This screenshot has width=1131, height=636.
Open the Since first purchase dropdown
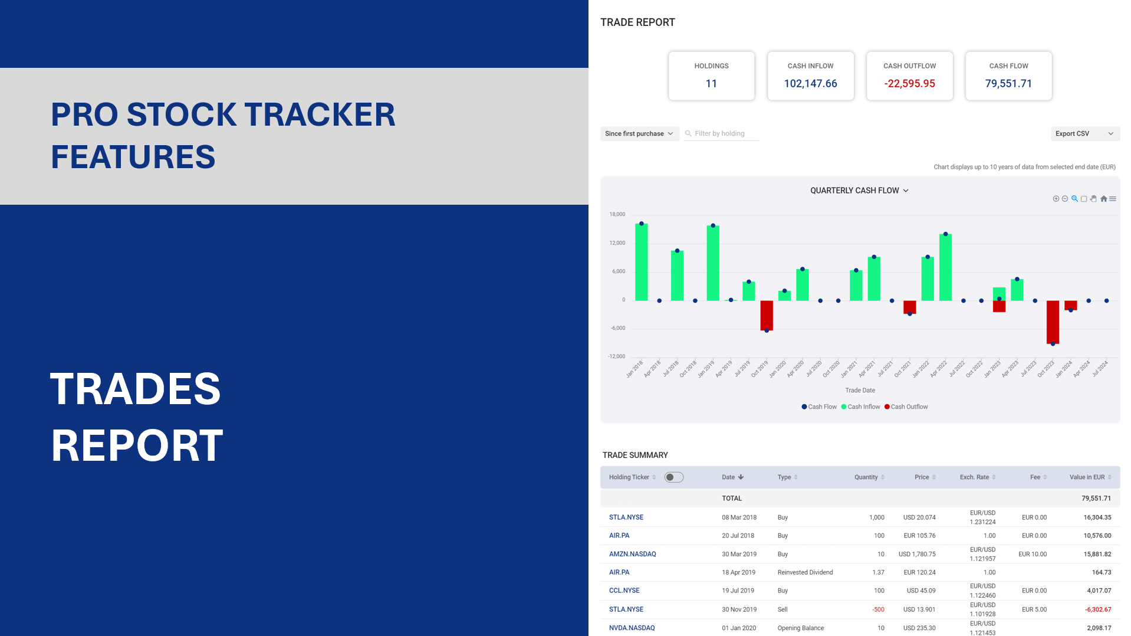click(639, 134)
